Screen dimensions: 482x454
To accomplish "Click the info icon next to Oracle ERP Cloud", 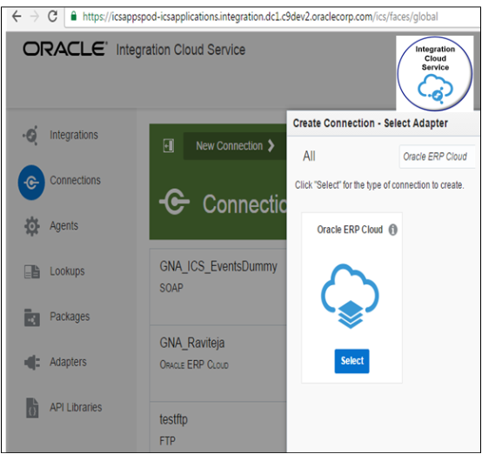I will tap(393, 230).
